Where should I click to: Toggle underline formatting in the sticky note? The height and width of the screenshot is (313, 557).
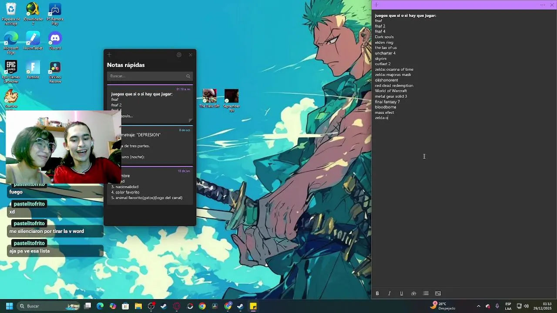[x=402, y=293]
